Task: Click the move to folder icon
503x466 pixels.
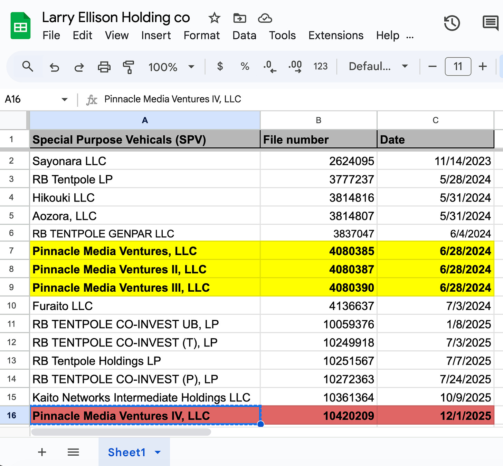Action: pyautogui.click(x=239, y=18)
